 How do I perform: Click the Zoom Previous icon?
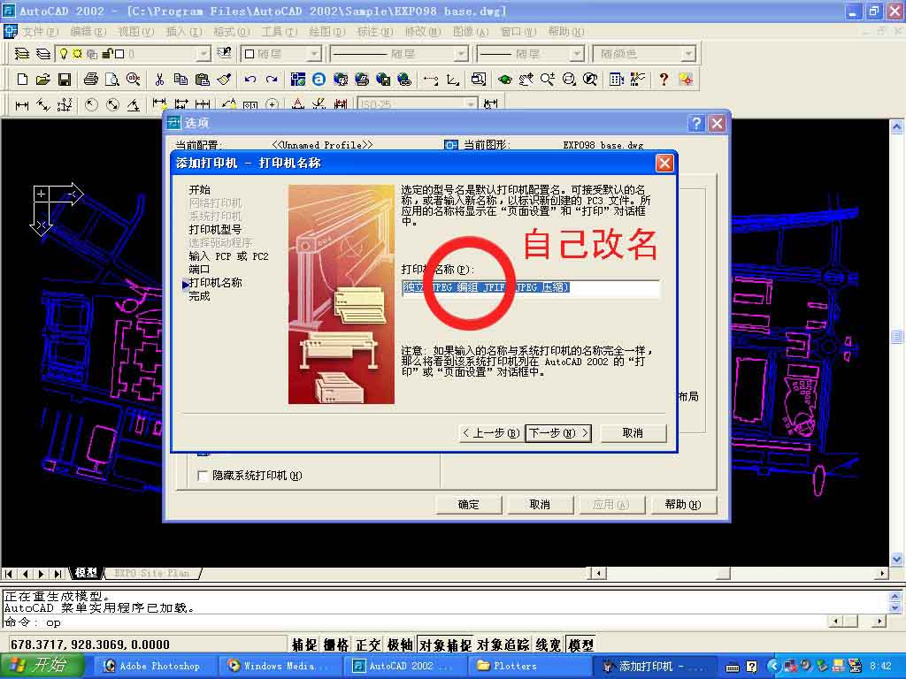pyautogui.click(x=590, y=79)
